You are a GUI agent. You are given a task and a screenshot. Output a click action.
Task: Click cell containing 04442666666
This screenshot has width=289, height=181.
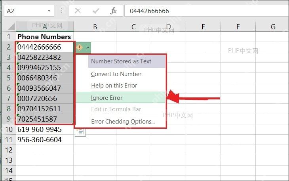point(45,47)
